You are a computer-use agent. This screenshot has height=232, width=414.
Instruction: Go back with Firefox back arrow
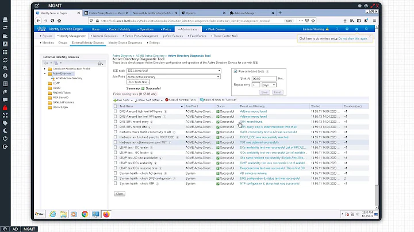(39, 21)
